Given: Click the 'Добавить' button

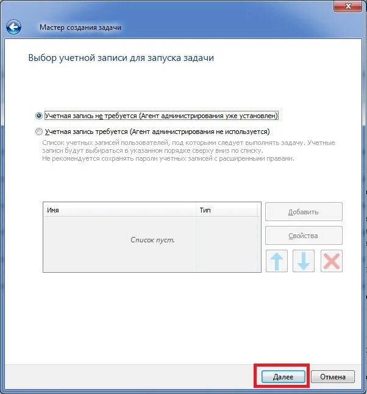Looking at the screenshot, I should (304, 212).
